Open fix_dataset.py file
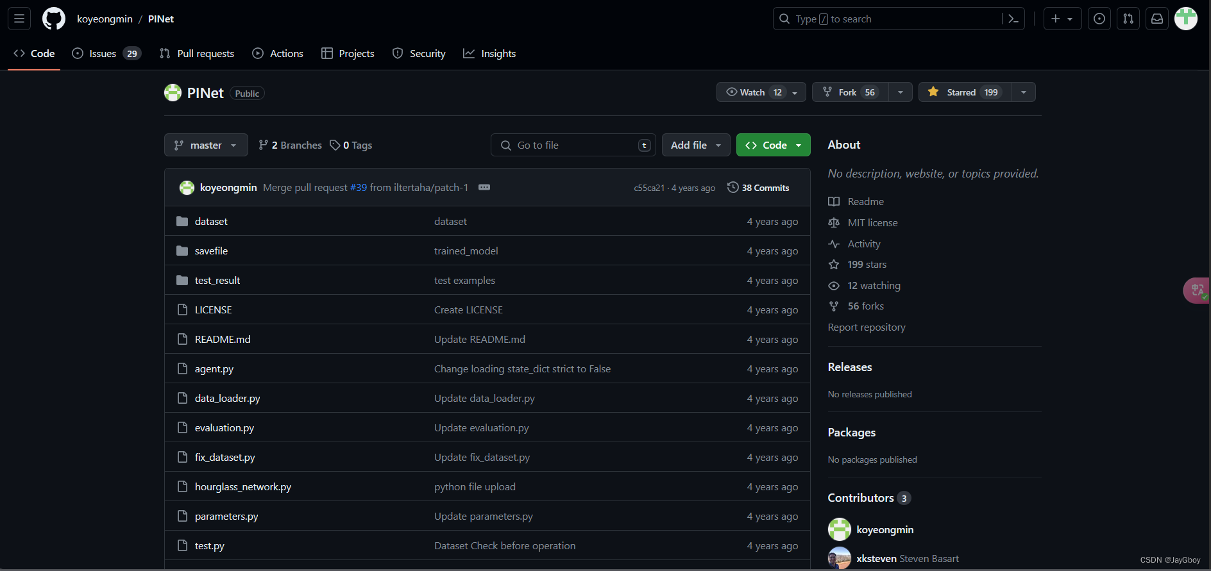 tap(224, 457)
